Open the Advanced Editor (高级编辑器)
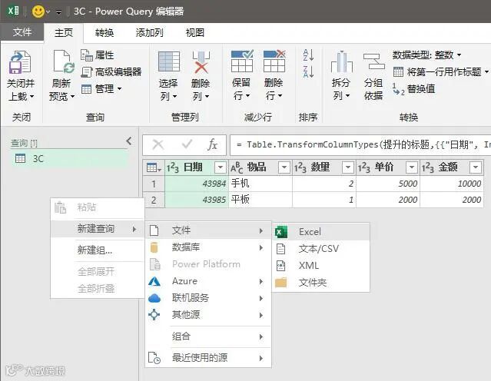The image size is (491, 381). [x=111, y=72]
